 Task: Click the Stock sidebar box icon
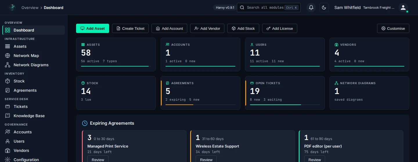tap(8, 81)
